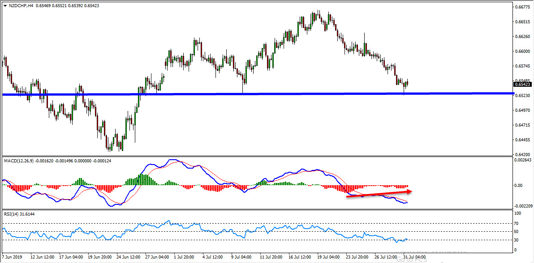The width and height of the screenshot is (534, 263).
Task: Select the 7 Jun 2019 date label
Action: tap(13, 258)
